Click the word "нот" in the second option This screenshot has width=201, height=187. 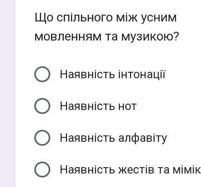128,107
